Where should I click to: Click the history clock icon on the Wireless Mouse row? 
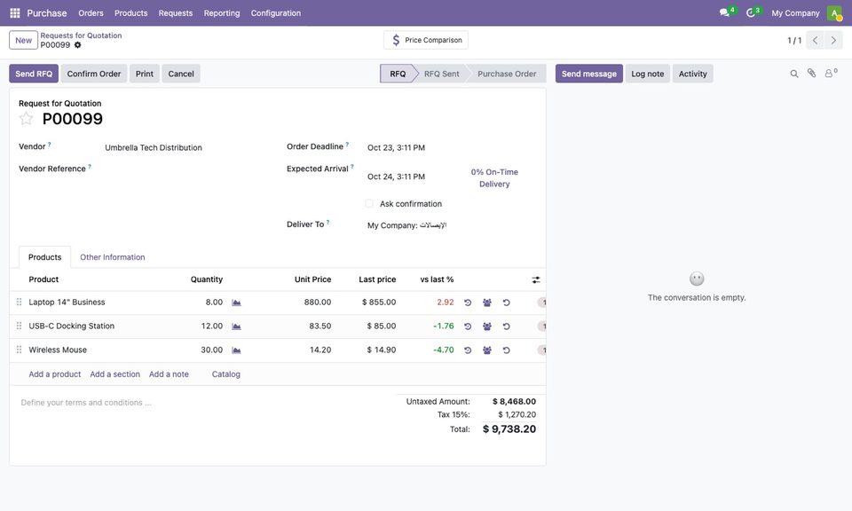pos(468,350)
